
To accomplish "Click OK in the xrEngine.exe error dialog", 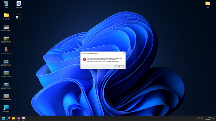I will (x=119, y=67).
